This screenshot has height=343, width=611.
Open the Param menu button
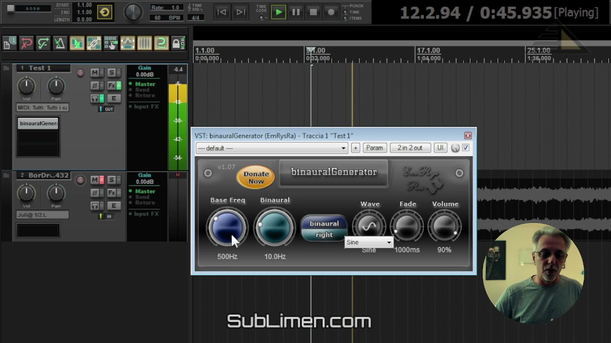374,148
